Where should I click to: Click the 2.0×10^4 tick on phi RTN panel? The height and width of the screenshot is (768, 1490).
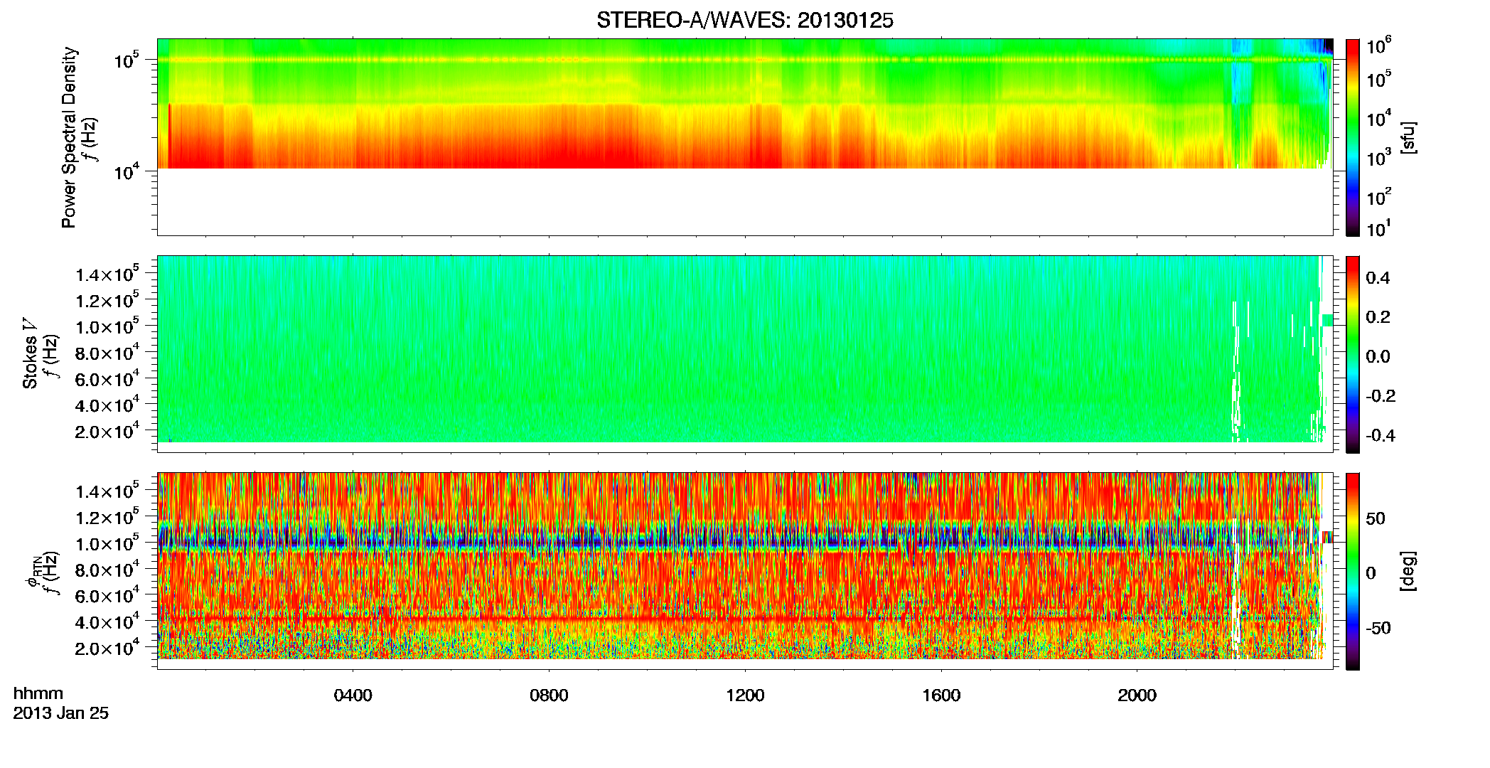(107, 646)
